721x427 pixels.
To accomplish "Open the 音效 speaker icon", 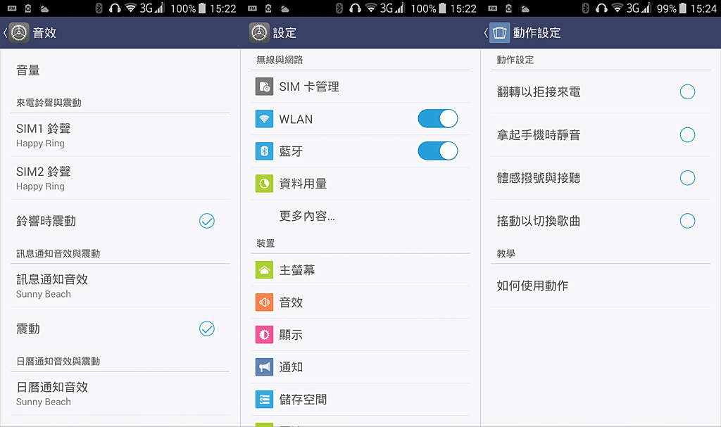I will click(x=264, y=302).
